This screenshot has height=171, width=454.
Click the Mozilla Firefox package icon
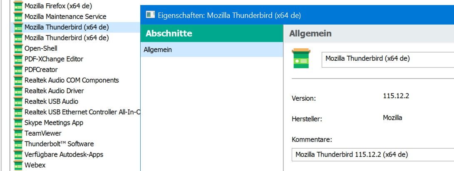point(18,6)
